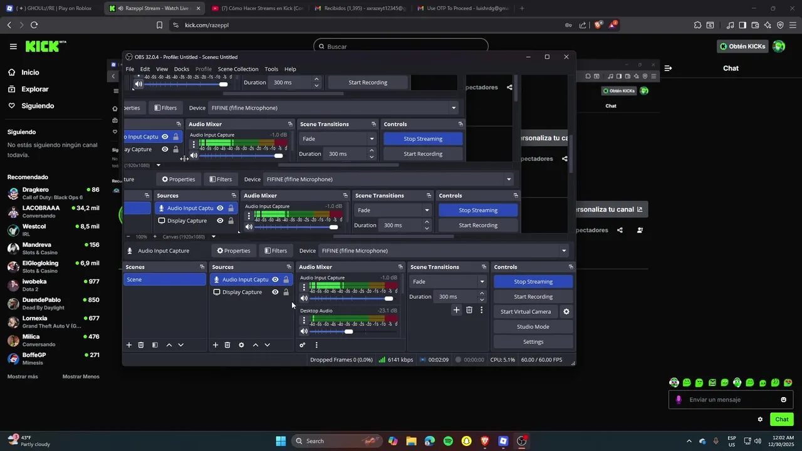Increase transition Duration stepper up
The width and height of the screenshot is (802, 451).
[482, 294]
